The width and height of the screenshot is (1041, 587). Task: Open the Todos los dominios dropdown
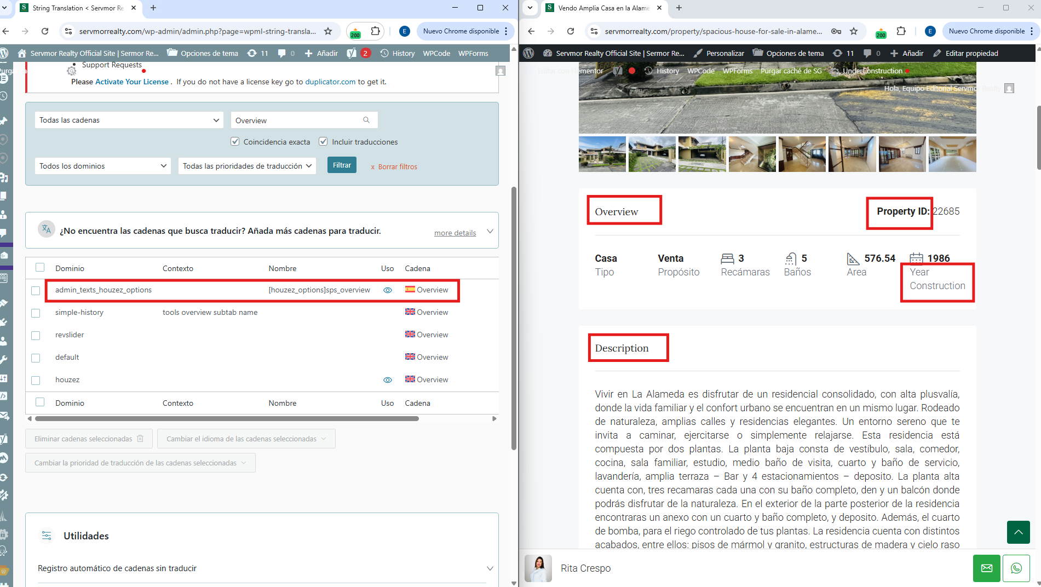[102, 166]
